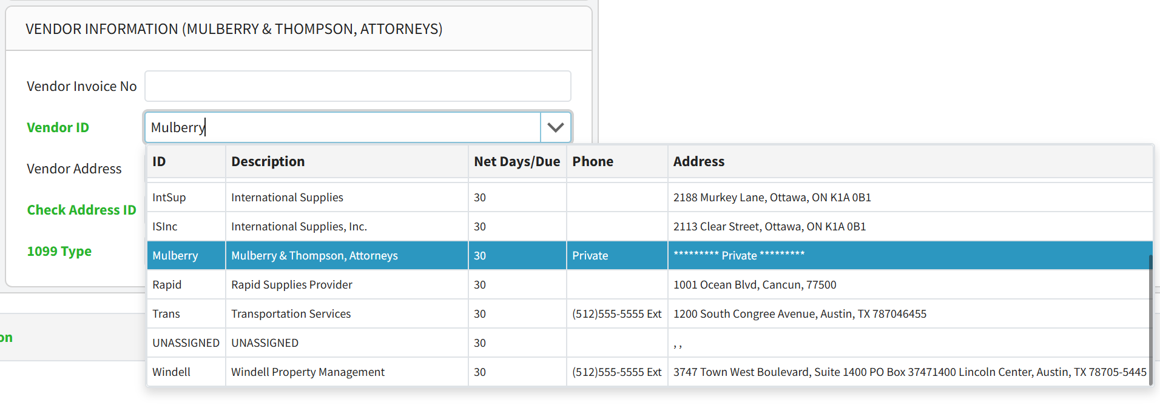Open the Check Address ID link

(81, 210)
